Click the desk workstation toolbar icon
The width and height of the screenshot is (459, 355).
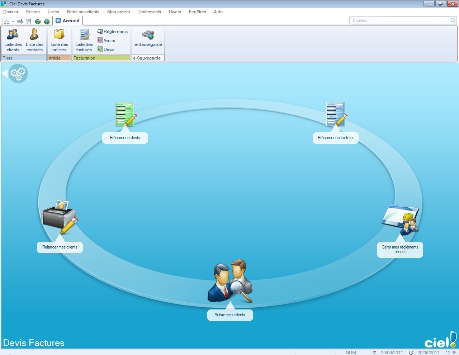pyautogui.click(x=20, y=21)
